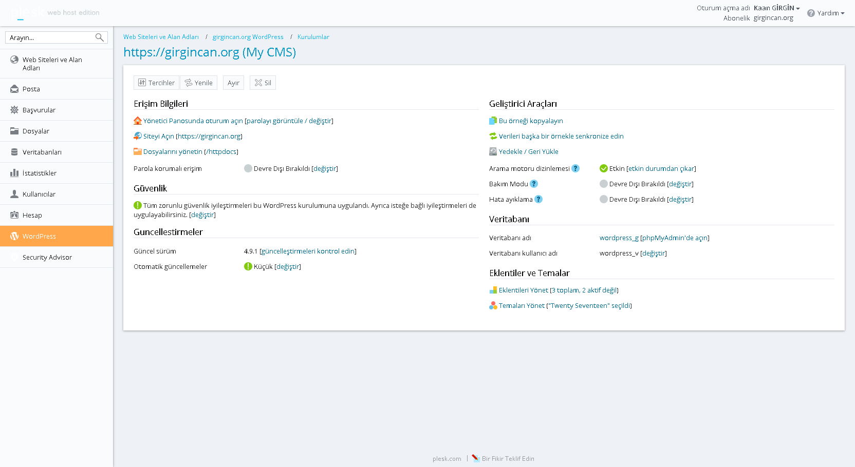This screenshot has width=855, height=467.
Task: Click the Dosyalar folder icon
Action: coord(14,131)
